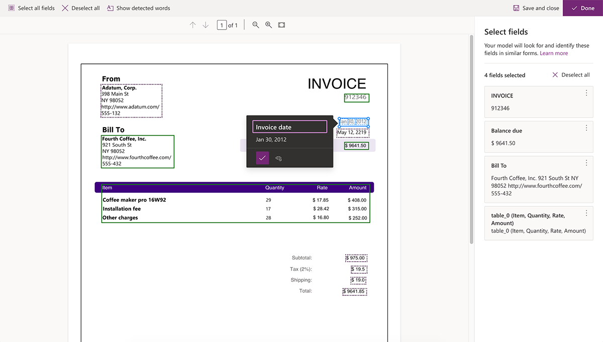Click the document vertical scrollbar
The height and width of the screenshot is (342, 603).
tap(471, 139)
